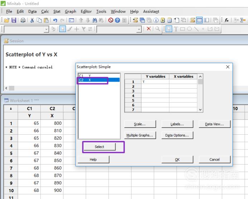Viewport: 248px width, 199px height.
Task: Cancel command with red prohibition icon
Action: 110,20
